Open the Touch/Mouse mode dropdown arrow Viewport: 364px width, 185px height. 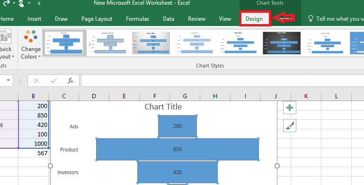[29, 3]
